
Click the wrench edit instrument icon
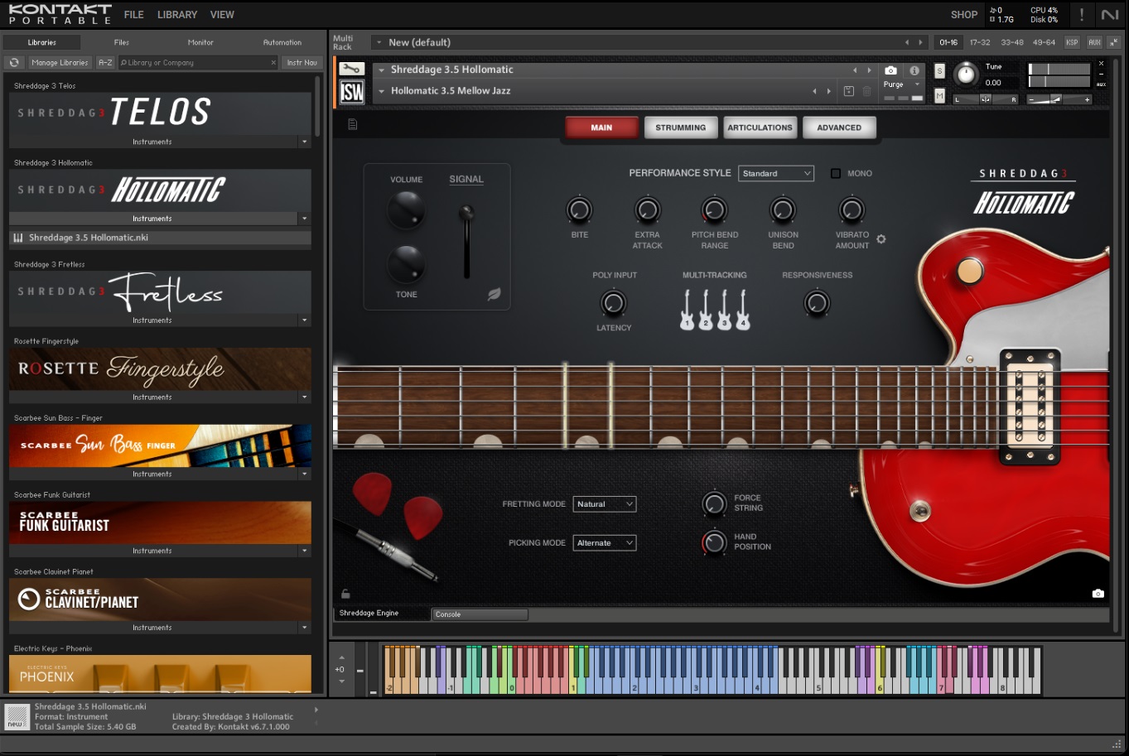tap(351, 70)
